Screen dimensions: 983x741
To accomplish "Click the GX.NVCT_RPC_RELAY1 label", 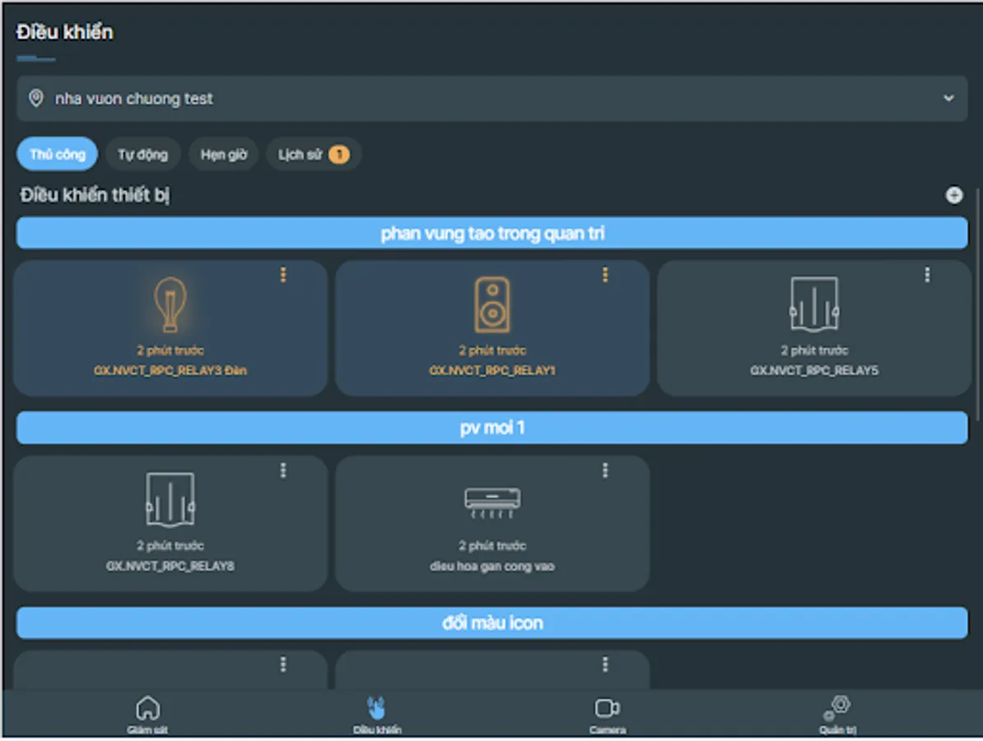I will pyautogui.click(x=492, y=370).
